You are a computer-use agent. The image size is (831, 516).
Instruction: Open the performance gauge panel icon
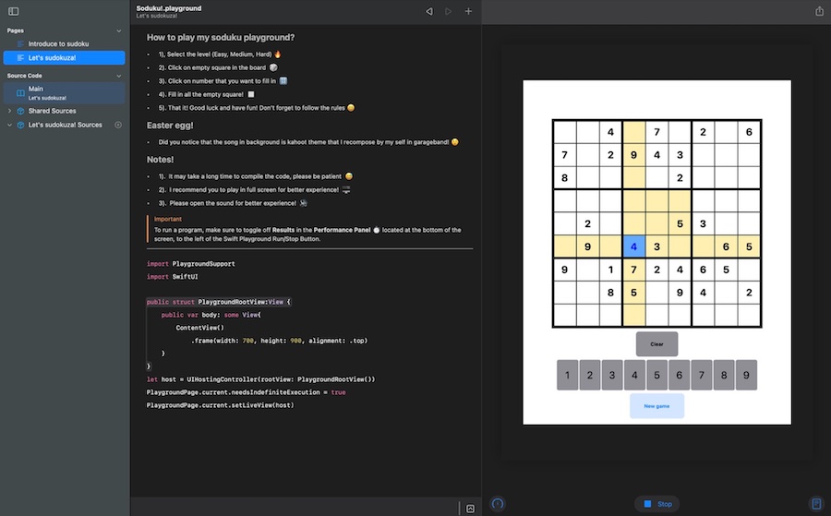pos(499,504)
